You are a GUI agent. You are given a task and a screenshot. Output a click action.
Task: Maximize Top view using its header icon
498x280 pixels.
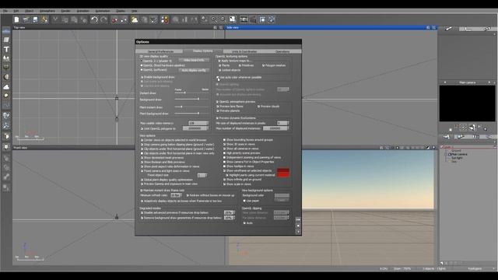[x=221, y=28]
